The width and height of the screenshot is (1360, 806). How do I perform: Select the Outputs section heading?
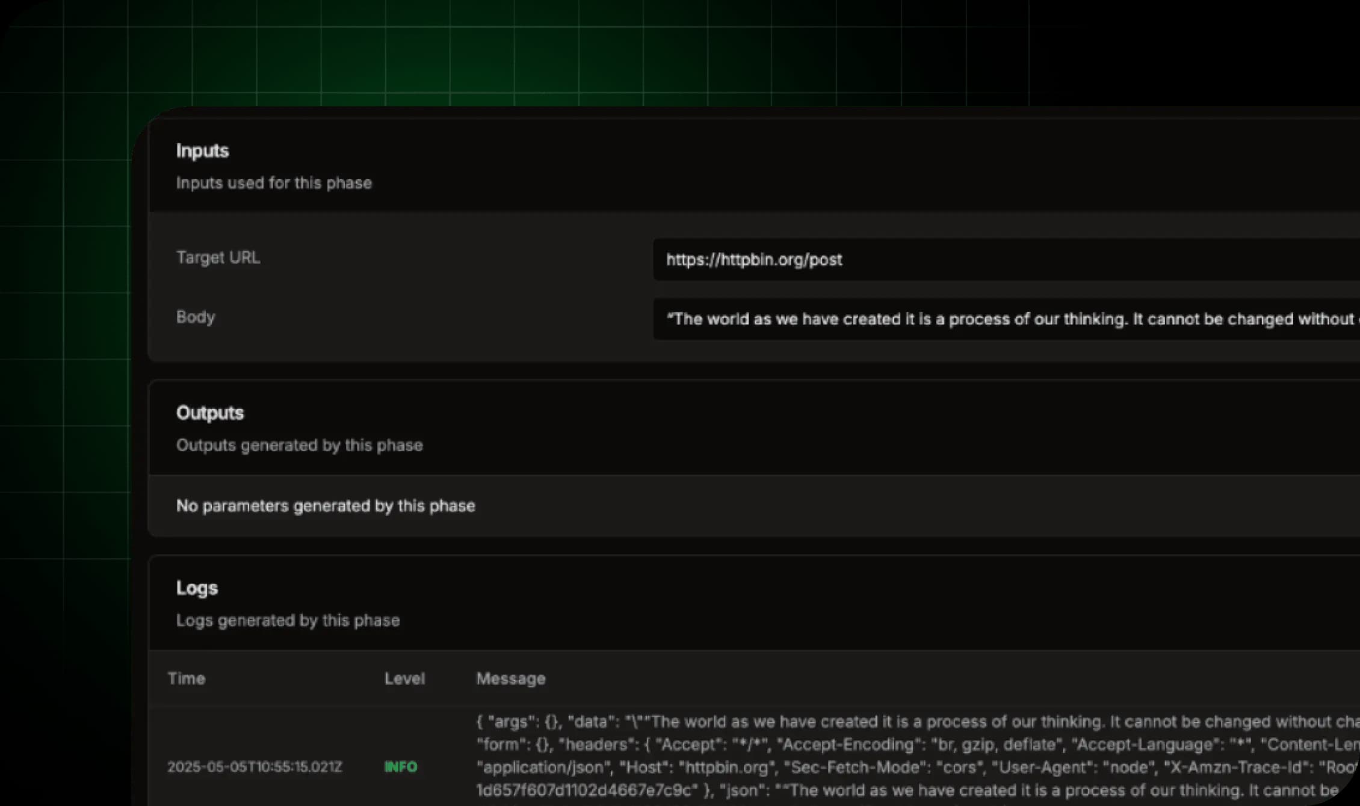coord(210,413)
